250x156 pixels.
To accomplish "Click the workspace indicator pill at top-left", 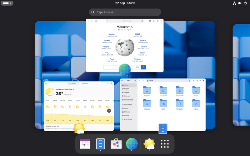I will coord(7,3).
